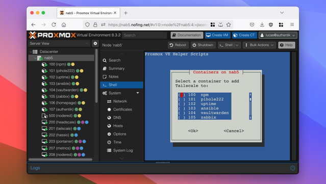This screenshot has width=326, height=184.
Task: Click the 100 (npm) container icon
Action: (x=44, y=64)
